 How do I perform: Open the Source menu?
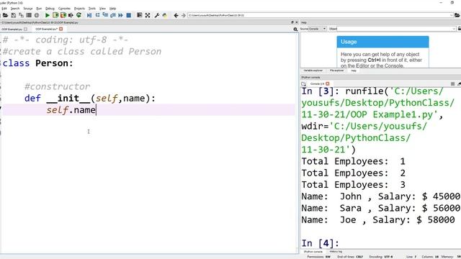[27, 9]
